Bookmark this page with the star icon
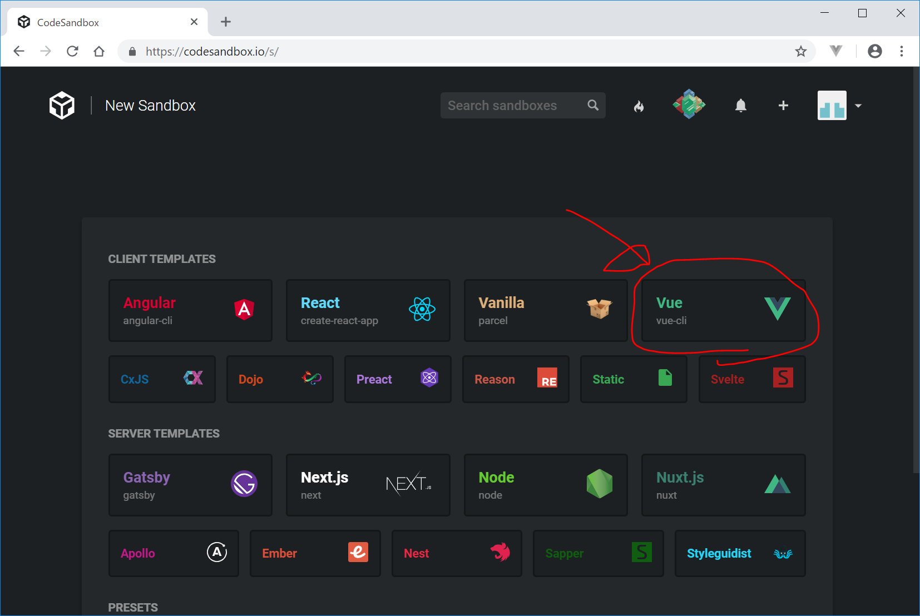Image resolution: width=920 pixels, height=616 pixels. (800, 52)
